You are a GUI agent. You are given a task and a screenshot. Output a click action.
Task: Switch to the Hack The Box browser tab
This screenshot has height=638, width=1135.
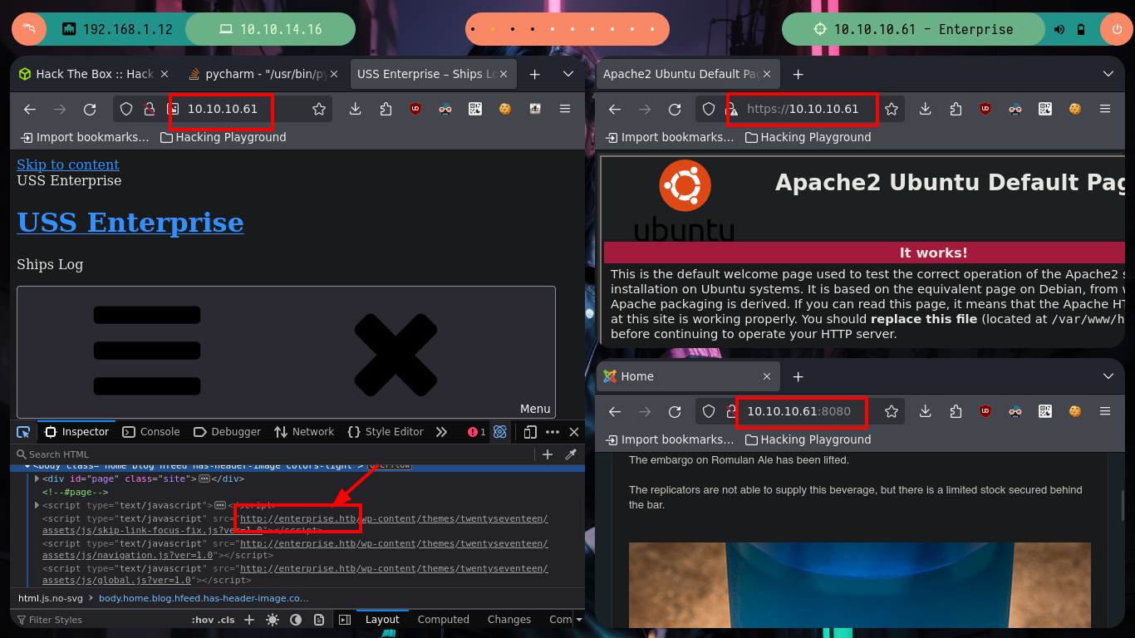click(x=94, y=74)
